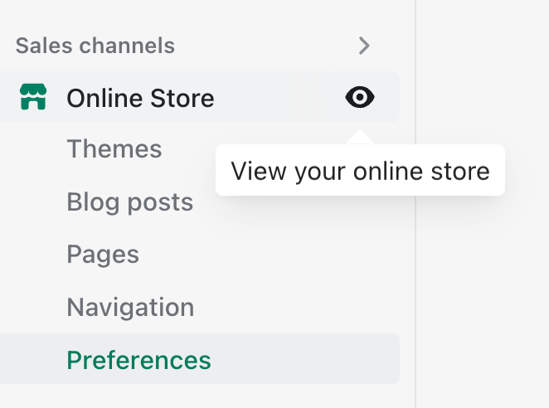Screen dimensions: 549x408
Task: Open the eye icon to view online store
Action: coord(360,97)
